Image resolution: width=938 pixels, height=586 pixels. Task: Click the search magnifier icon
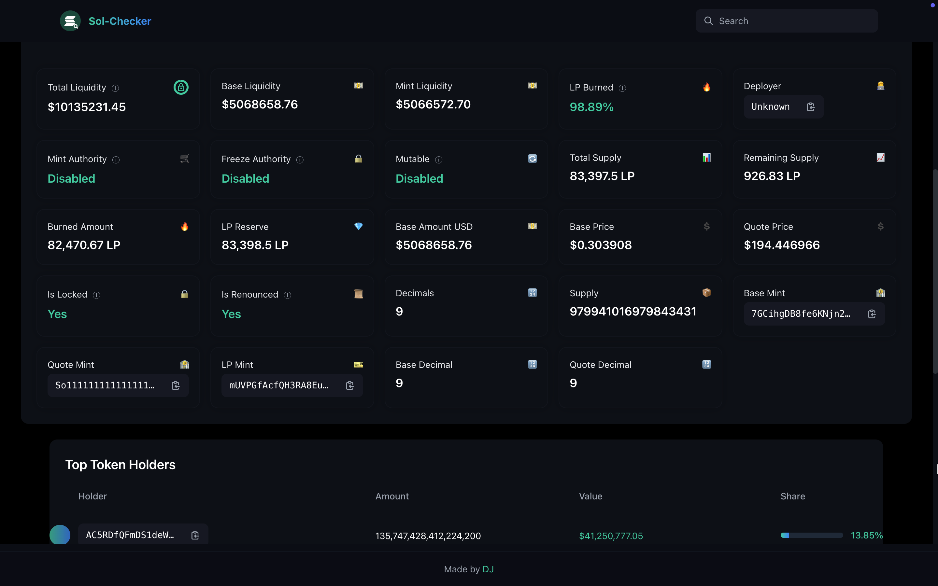click(708, 21)
